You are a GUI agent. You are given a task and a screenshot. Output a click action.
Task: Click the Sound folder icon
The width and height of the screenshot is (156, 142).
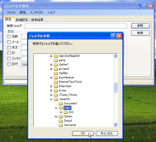tap(60, 121)
